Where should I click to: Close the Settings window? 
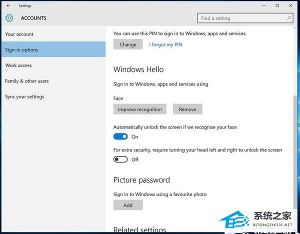click(291, 5)
